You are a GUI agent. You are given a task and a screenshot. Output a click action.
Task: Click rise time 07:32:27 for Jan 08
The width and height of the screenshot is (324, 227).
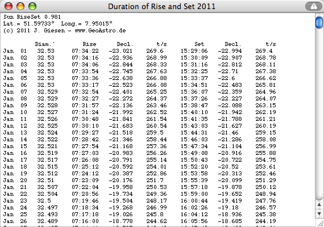pos(85,99)
